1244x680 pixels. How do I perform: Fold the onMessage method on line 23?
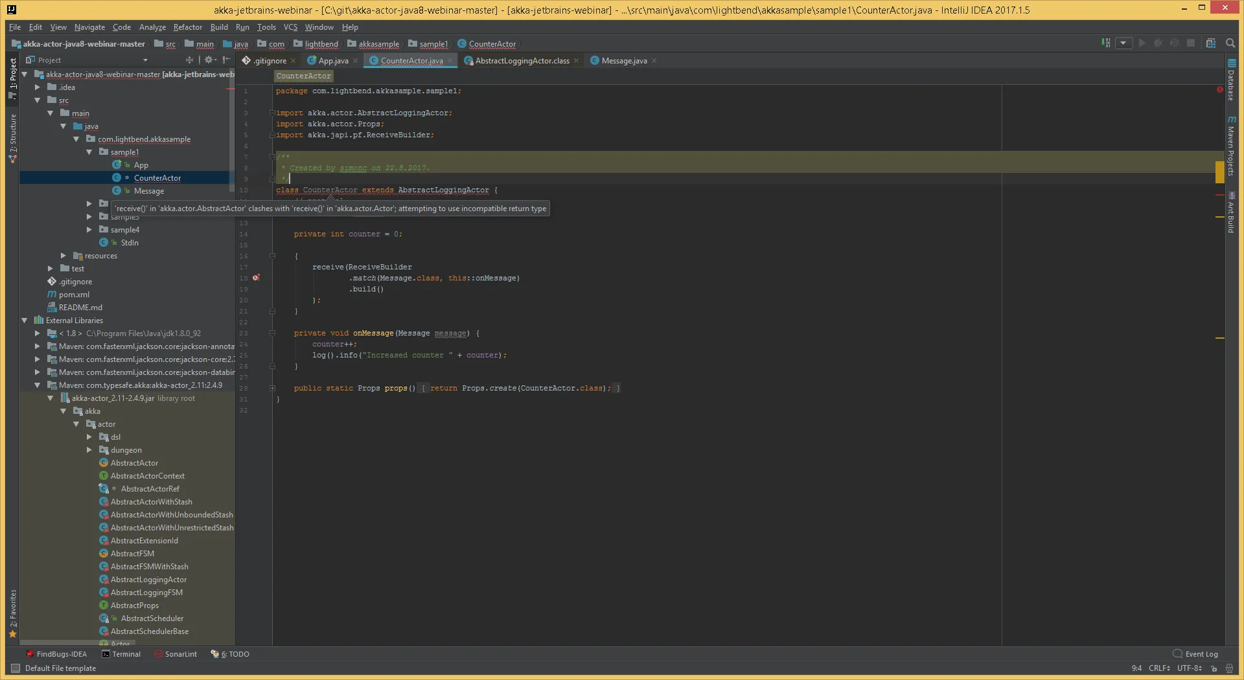[273, 333]
